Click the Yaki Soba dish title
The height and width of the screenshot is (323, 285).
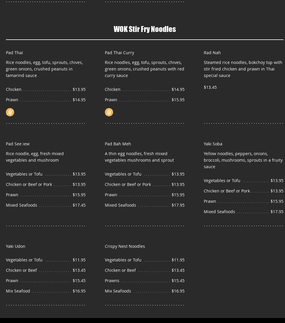tap(213, 144)
